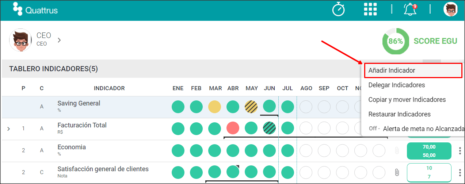This screenshot has height=184, width=465.
Task: Click paperclip for Satisfacción general de clientes
Action: coord(397,172)
